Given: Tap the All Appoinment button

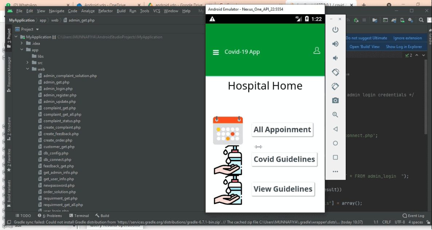Looking at the screenshot, I should point(282,130).
